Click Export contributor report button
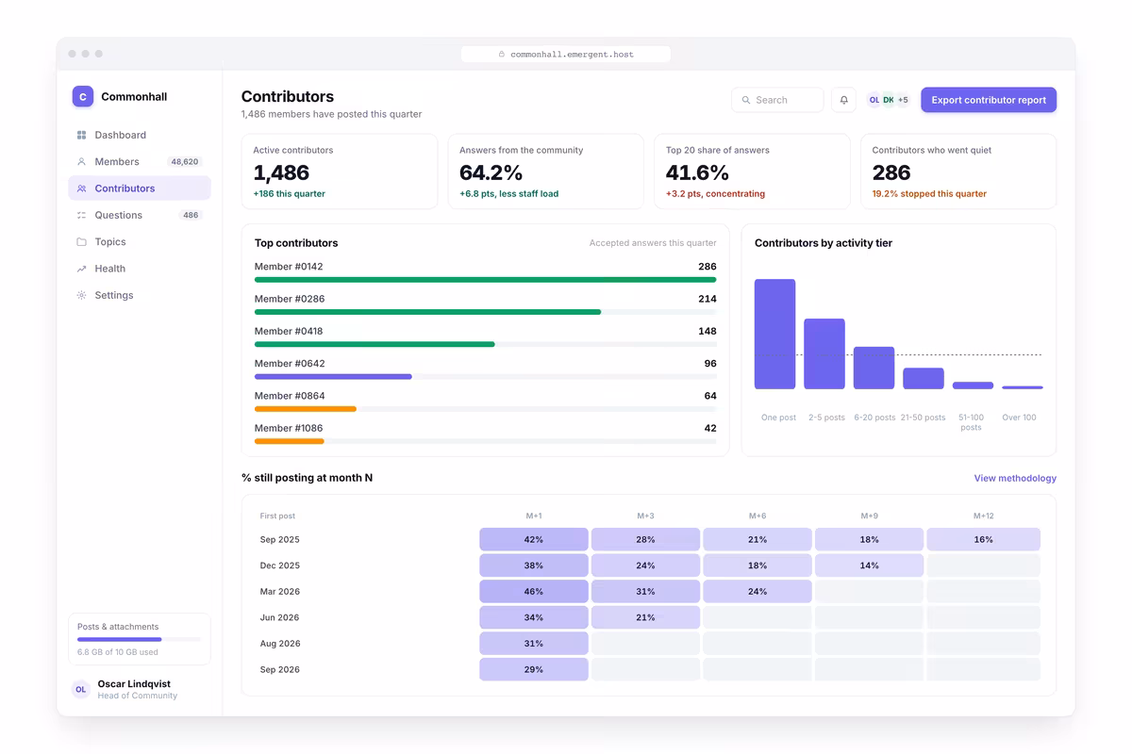This screenshot has width=1132, height=754. (989, 100)
